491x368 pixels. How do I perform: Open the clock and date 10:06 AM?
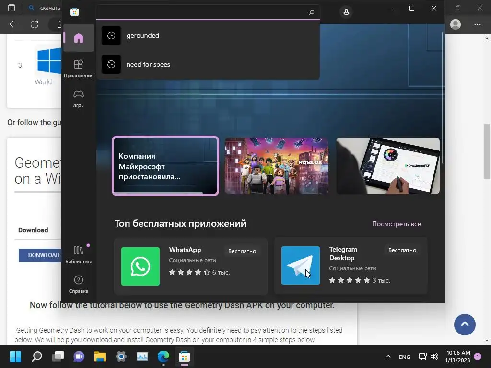(x=458, y=356)
